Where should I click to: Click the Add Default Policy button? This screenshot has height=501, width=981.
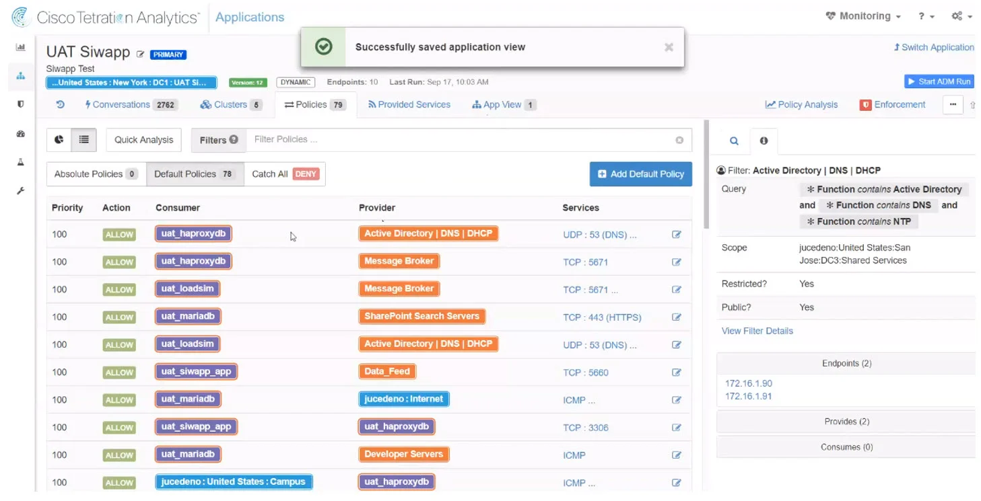641,174
